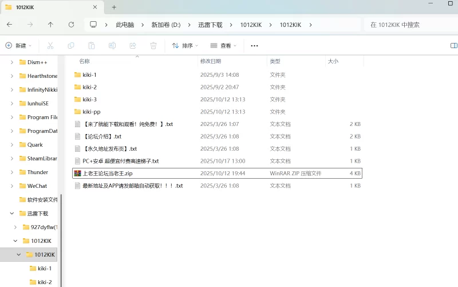Select WeChat folder in sidebar tree
The image size is (458, 287).
click(37, 186)
